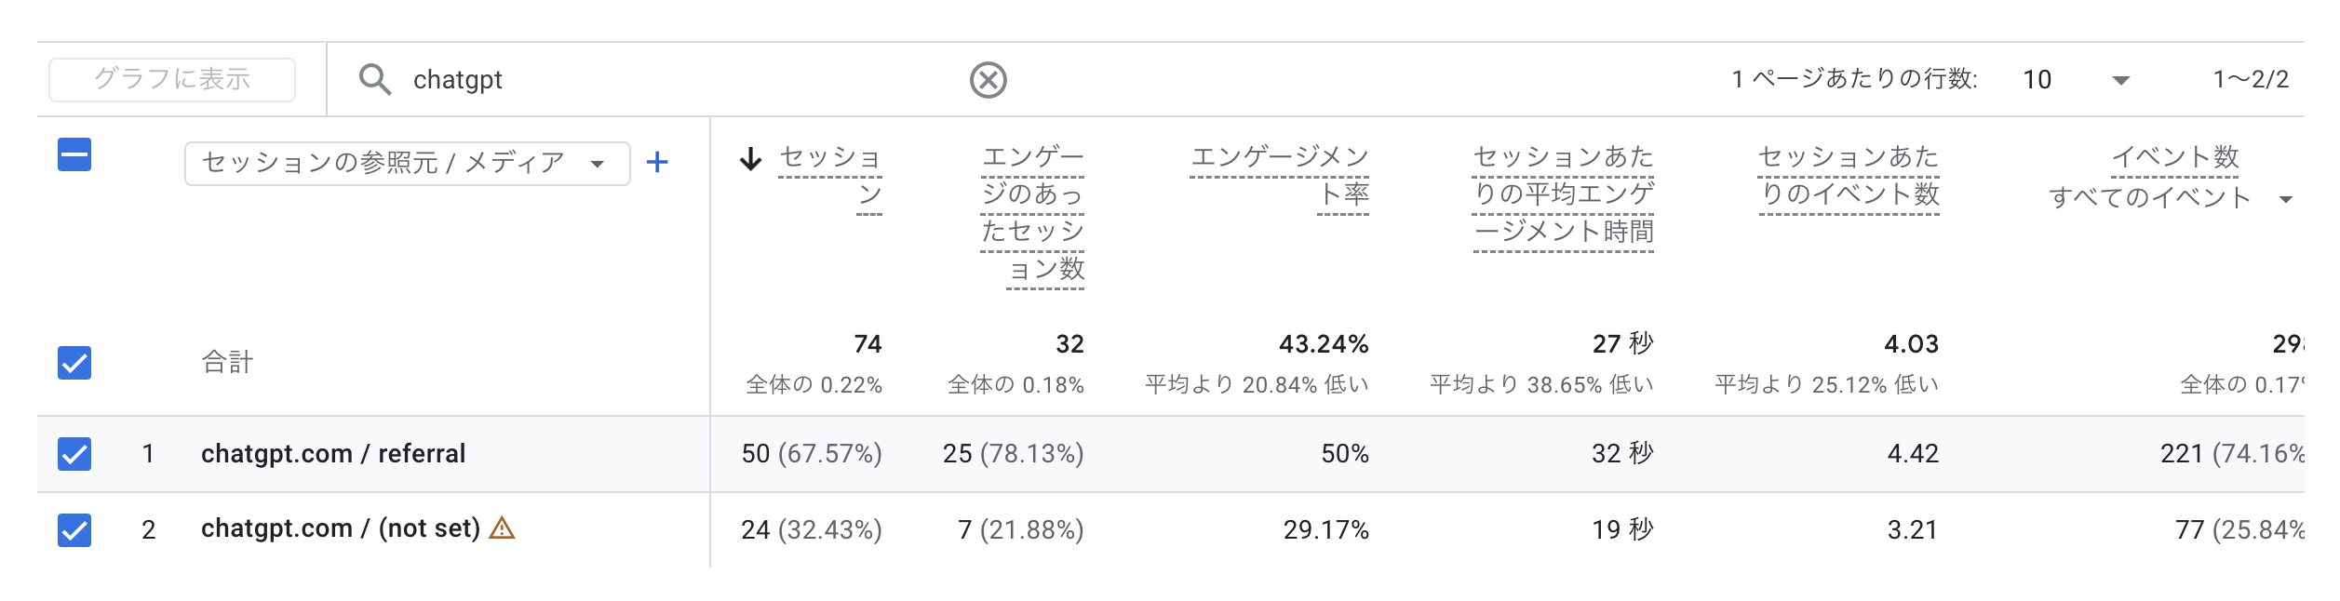
Task: Select the chatgpt.com / referral row text
Action: coord(333,454)
